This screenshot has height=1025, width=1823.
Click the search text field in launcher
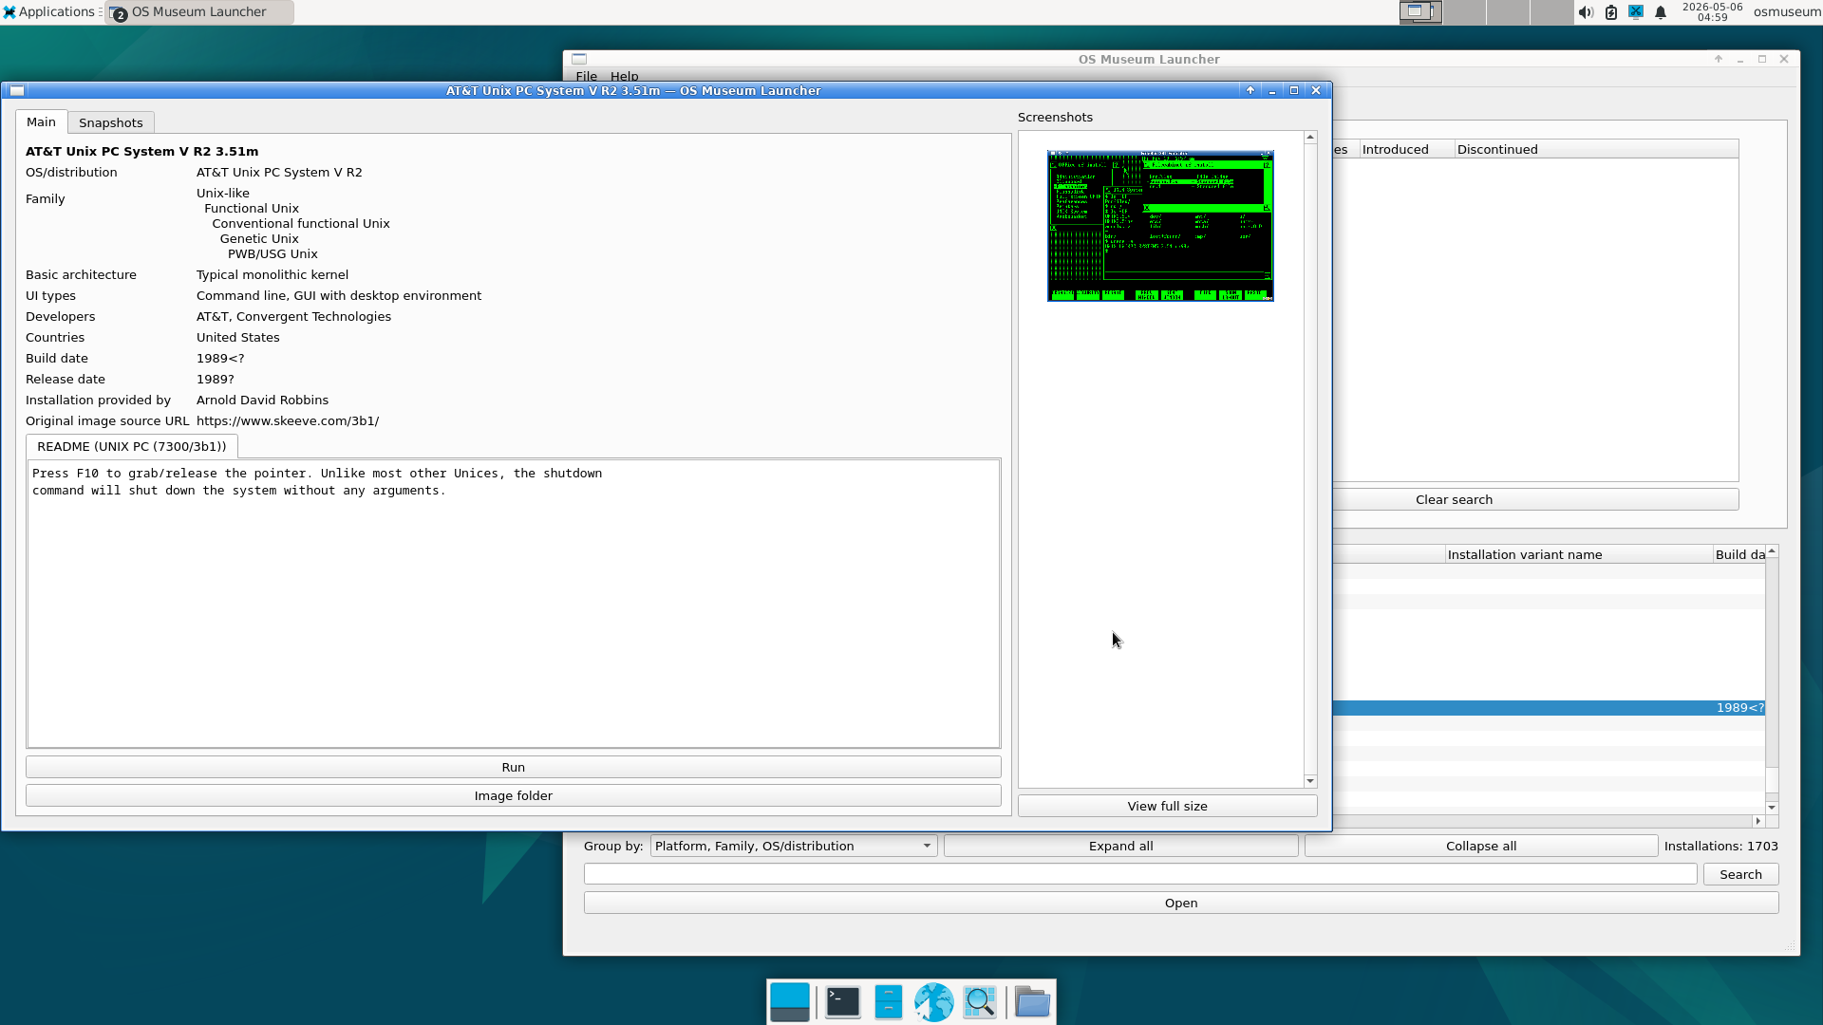(1140, 874)
